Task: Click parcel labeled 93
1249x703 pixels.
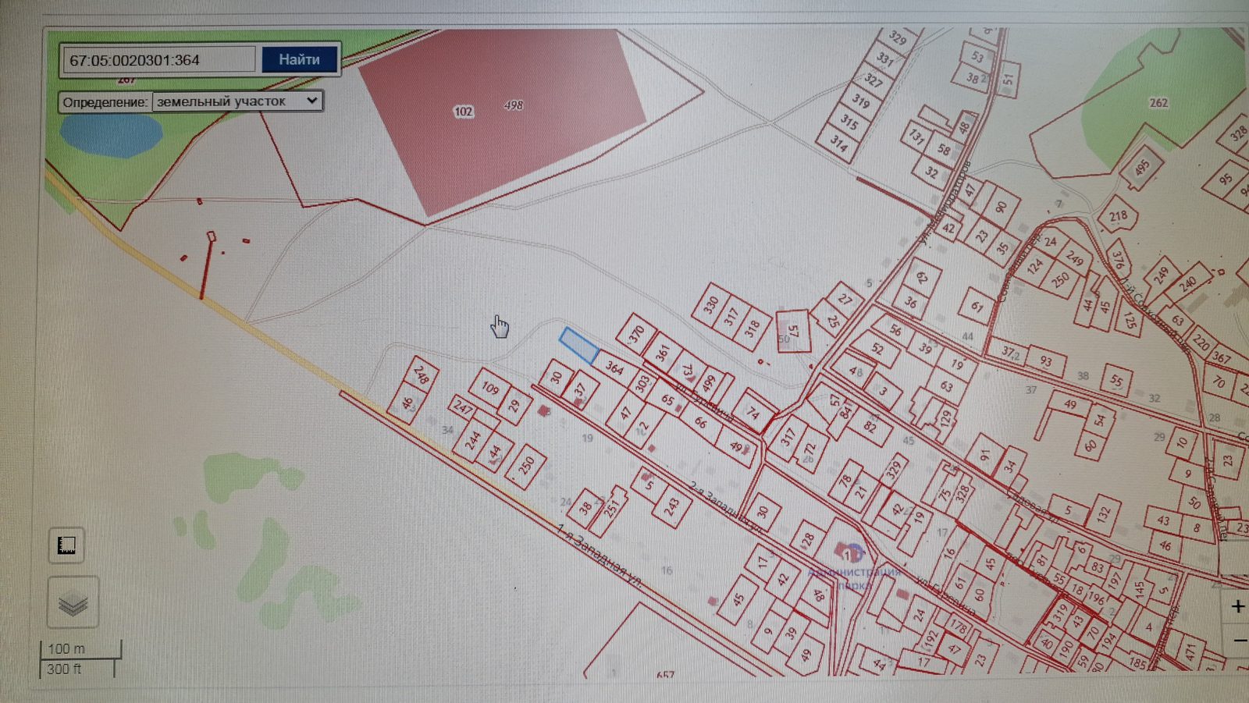Action: coord(1046,360)
